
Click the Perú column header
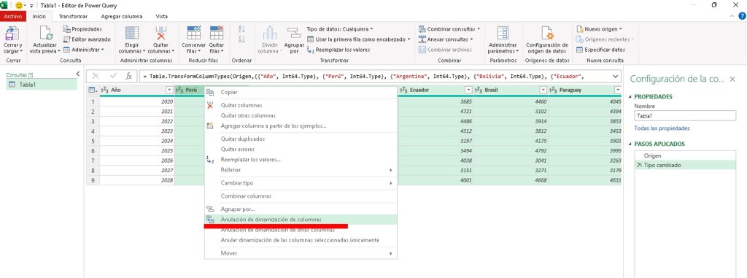coord(190,90)
